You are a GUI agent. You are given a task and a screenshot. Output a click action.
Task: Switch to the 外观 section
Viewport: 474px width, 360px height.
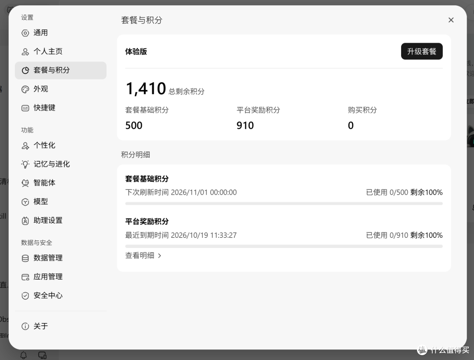pyautogui.click(x=61, y=89)
